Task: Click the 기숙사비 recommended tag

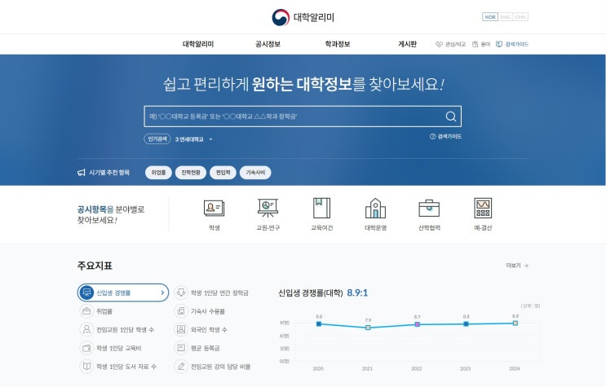Action: click(x=255, y=172)
